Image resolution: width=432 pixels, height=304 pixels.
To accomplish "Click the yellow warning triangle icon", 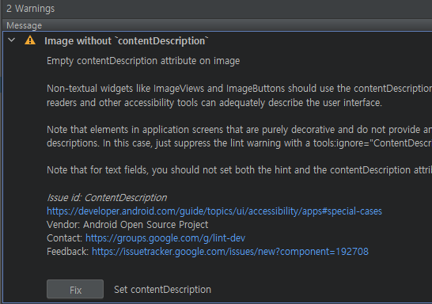I will pyautogui.click(x=30, y=40).
